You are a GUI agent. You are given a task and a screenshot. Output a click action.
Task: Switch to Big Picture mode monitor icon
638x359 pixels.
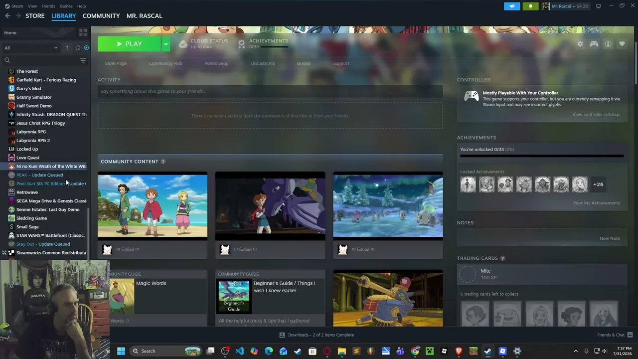[x=598, y=6]
